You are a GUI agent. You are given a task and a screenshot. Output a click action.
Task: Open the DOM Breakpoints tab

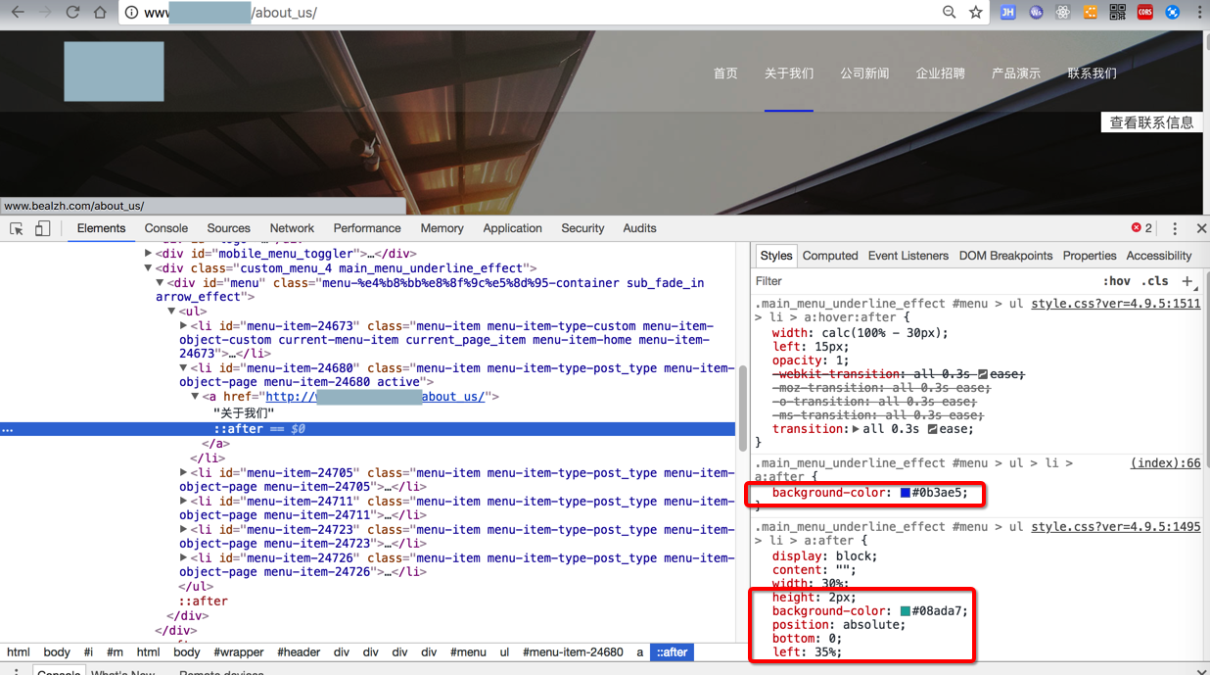coord(1005,256)
